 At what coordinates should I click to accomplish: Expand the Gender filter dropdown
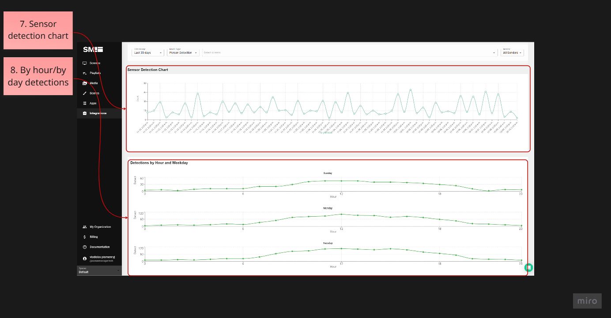512,52
